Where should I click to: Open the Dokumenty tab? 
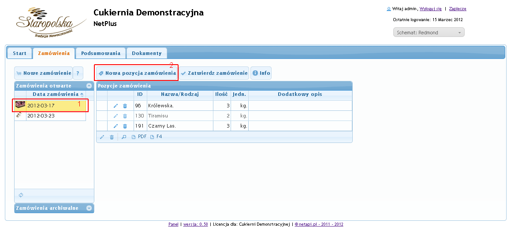click(x=147, y=53)
